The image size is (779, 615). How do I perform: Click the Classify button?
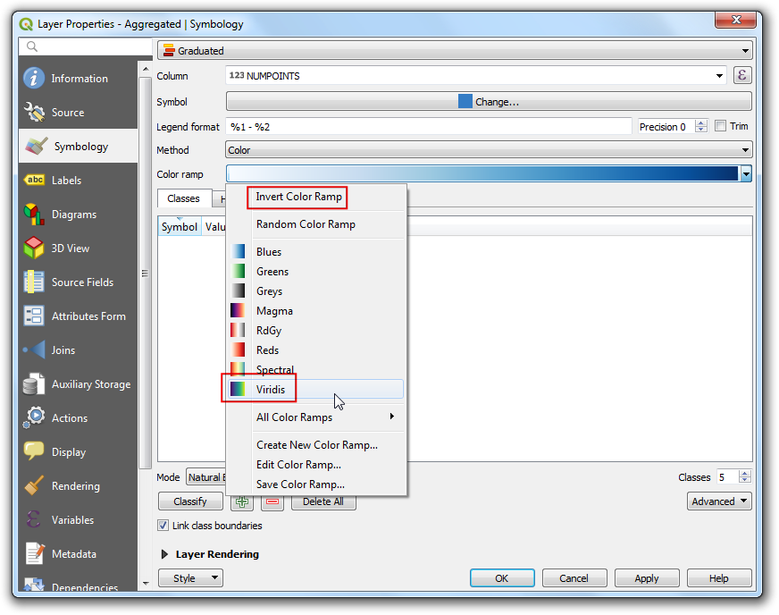pos(190,501)
